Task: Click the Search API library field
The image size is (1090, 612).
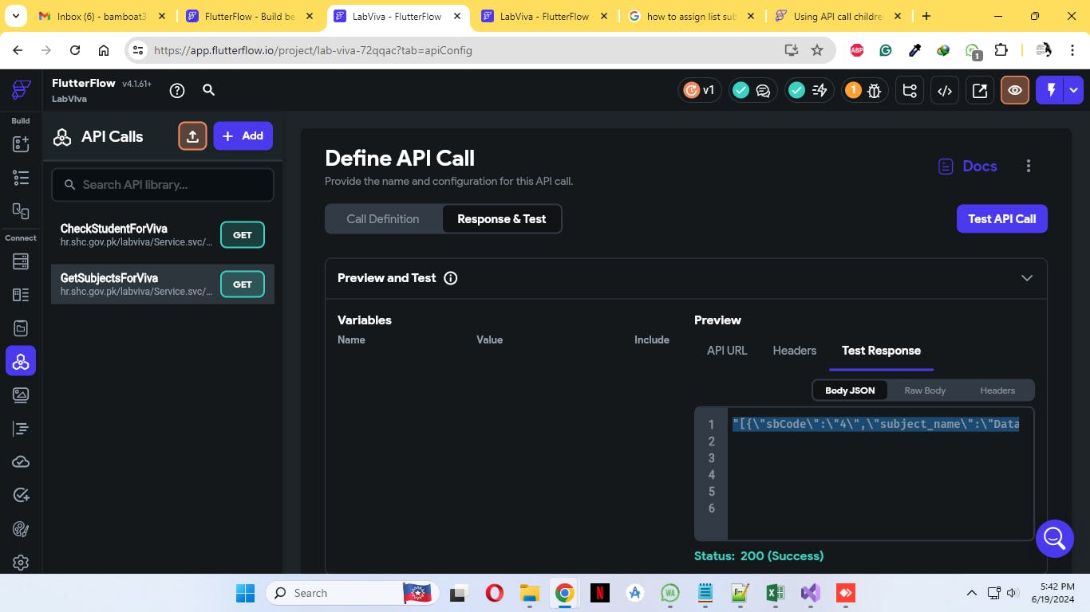Action: tap(163, 185)
